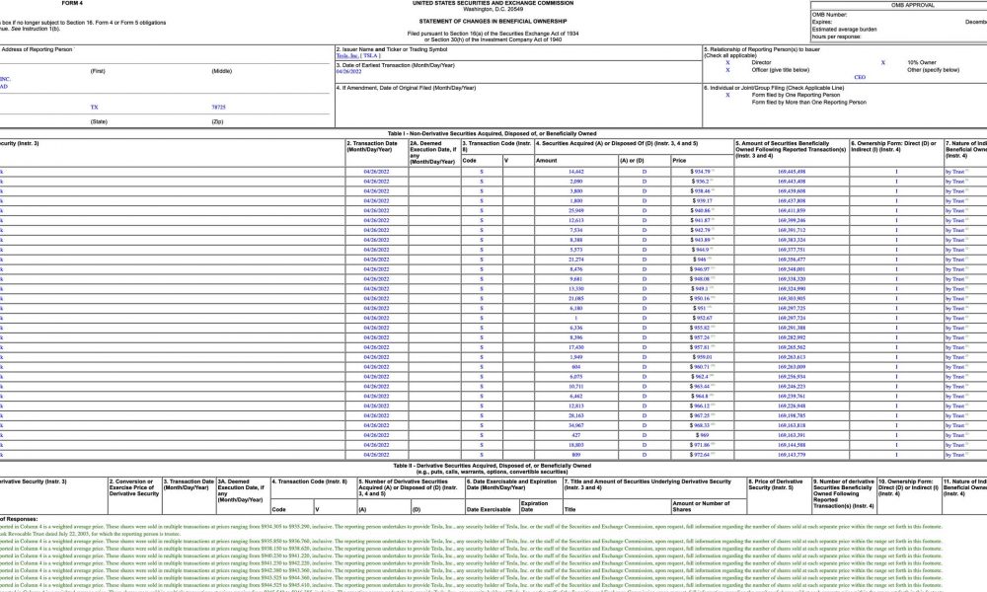Click the share amount 13,330
Image resolution: width=987 pixels, height=592 pixels.
coord(575,289)
